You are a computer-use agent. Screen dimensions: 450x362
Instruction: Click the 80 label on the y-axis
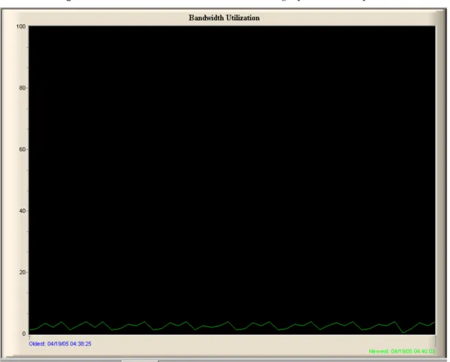pos(22,88)
